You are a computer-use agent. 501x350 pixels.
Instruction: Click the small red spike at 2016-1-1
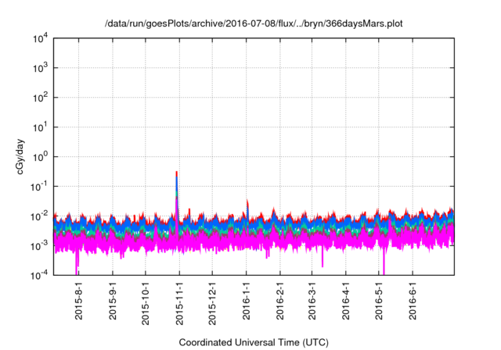click(247, 202)
